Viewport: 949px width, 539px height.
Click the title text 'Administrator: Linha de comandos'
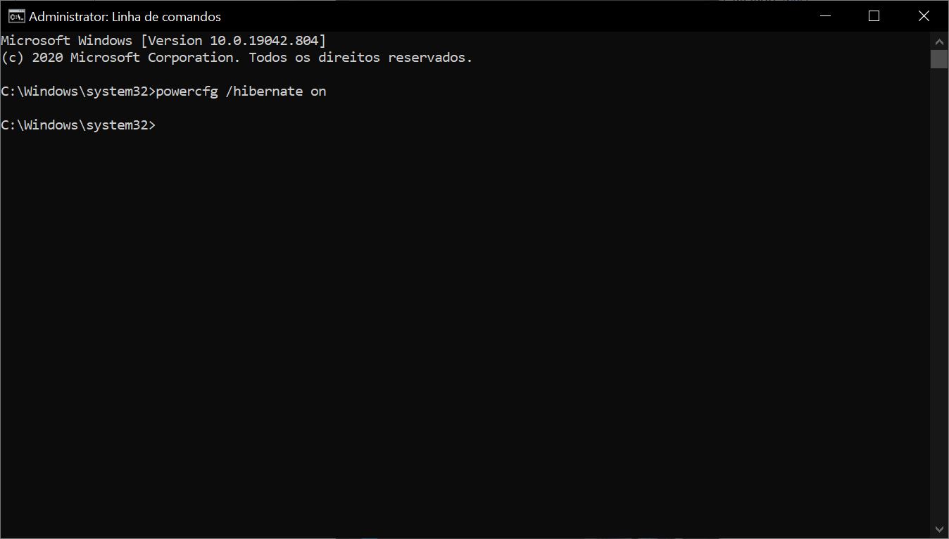(x=125, y=16)
